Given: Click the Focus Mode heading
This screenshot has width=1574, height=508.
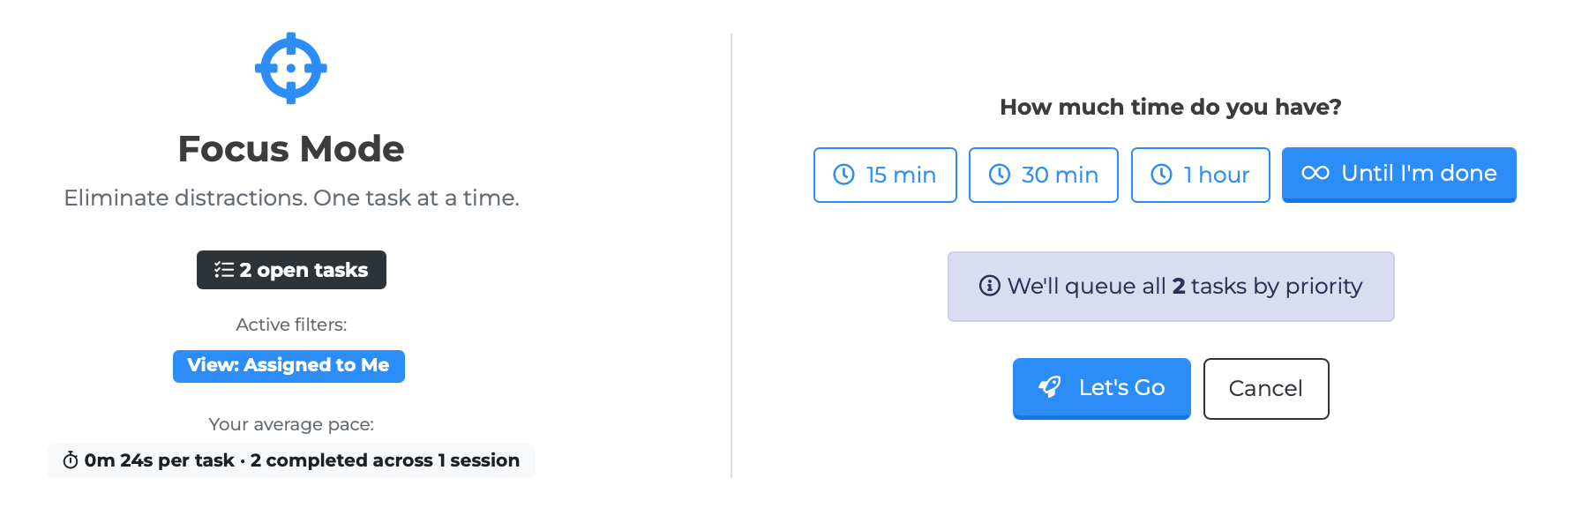Looking at the screenshot, I should 291,149.
